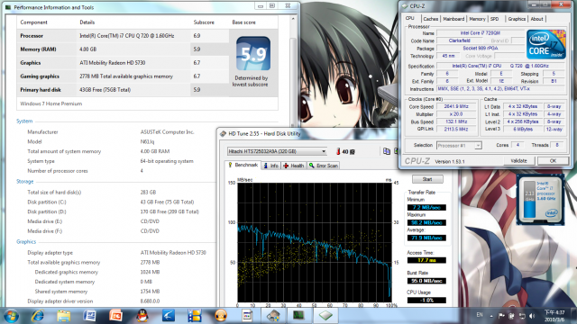This screenshot has width=577, height=324.
Task: Open the SPD tab in CPU-Z
Action: [495, 19]
